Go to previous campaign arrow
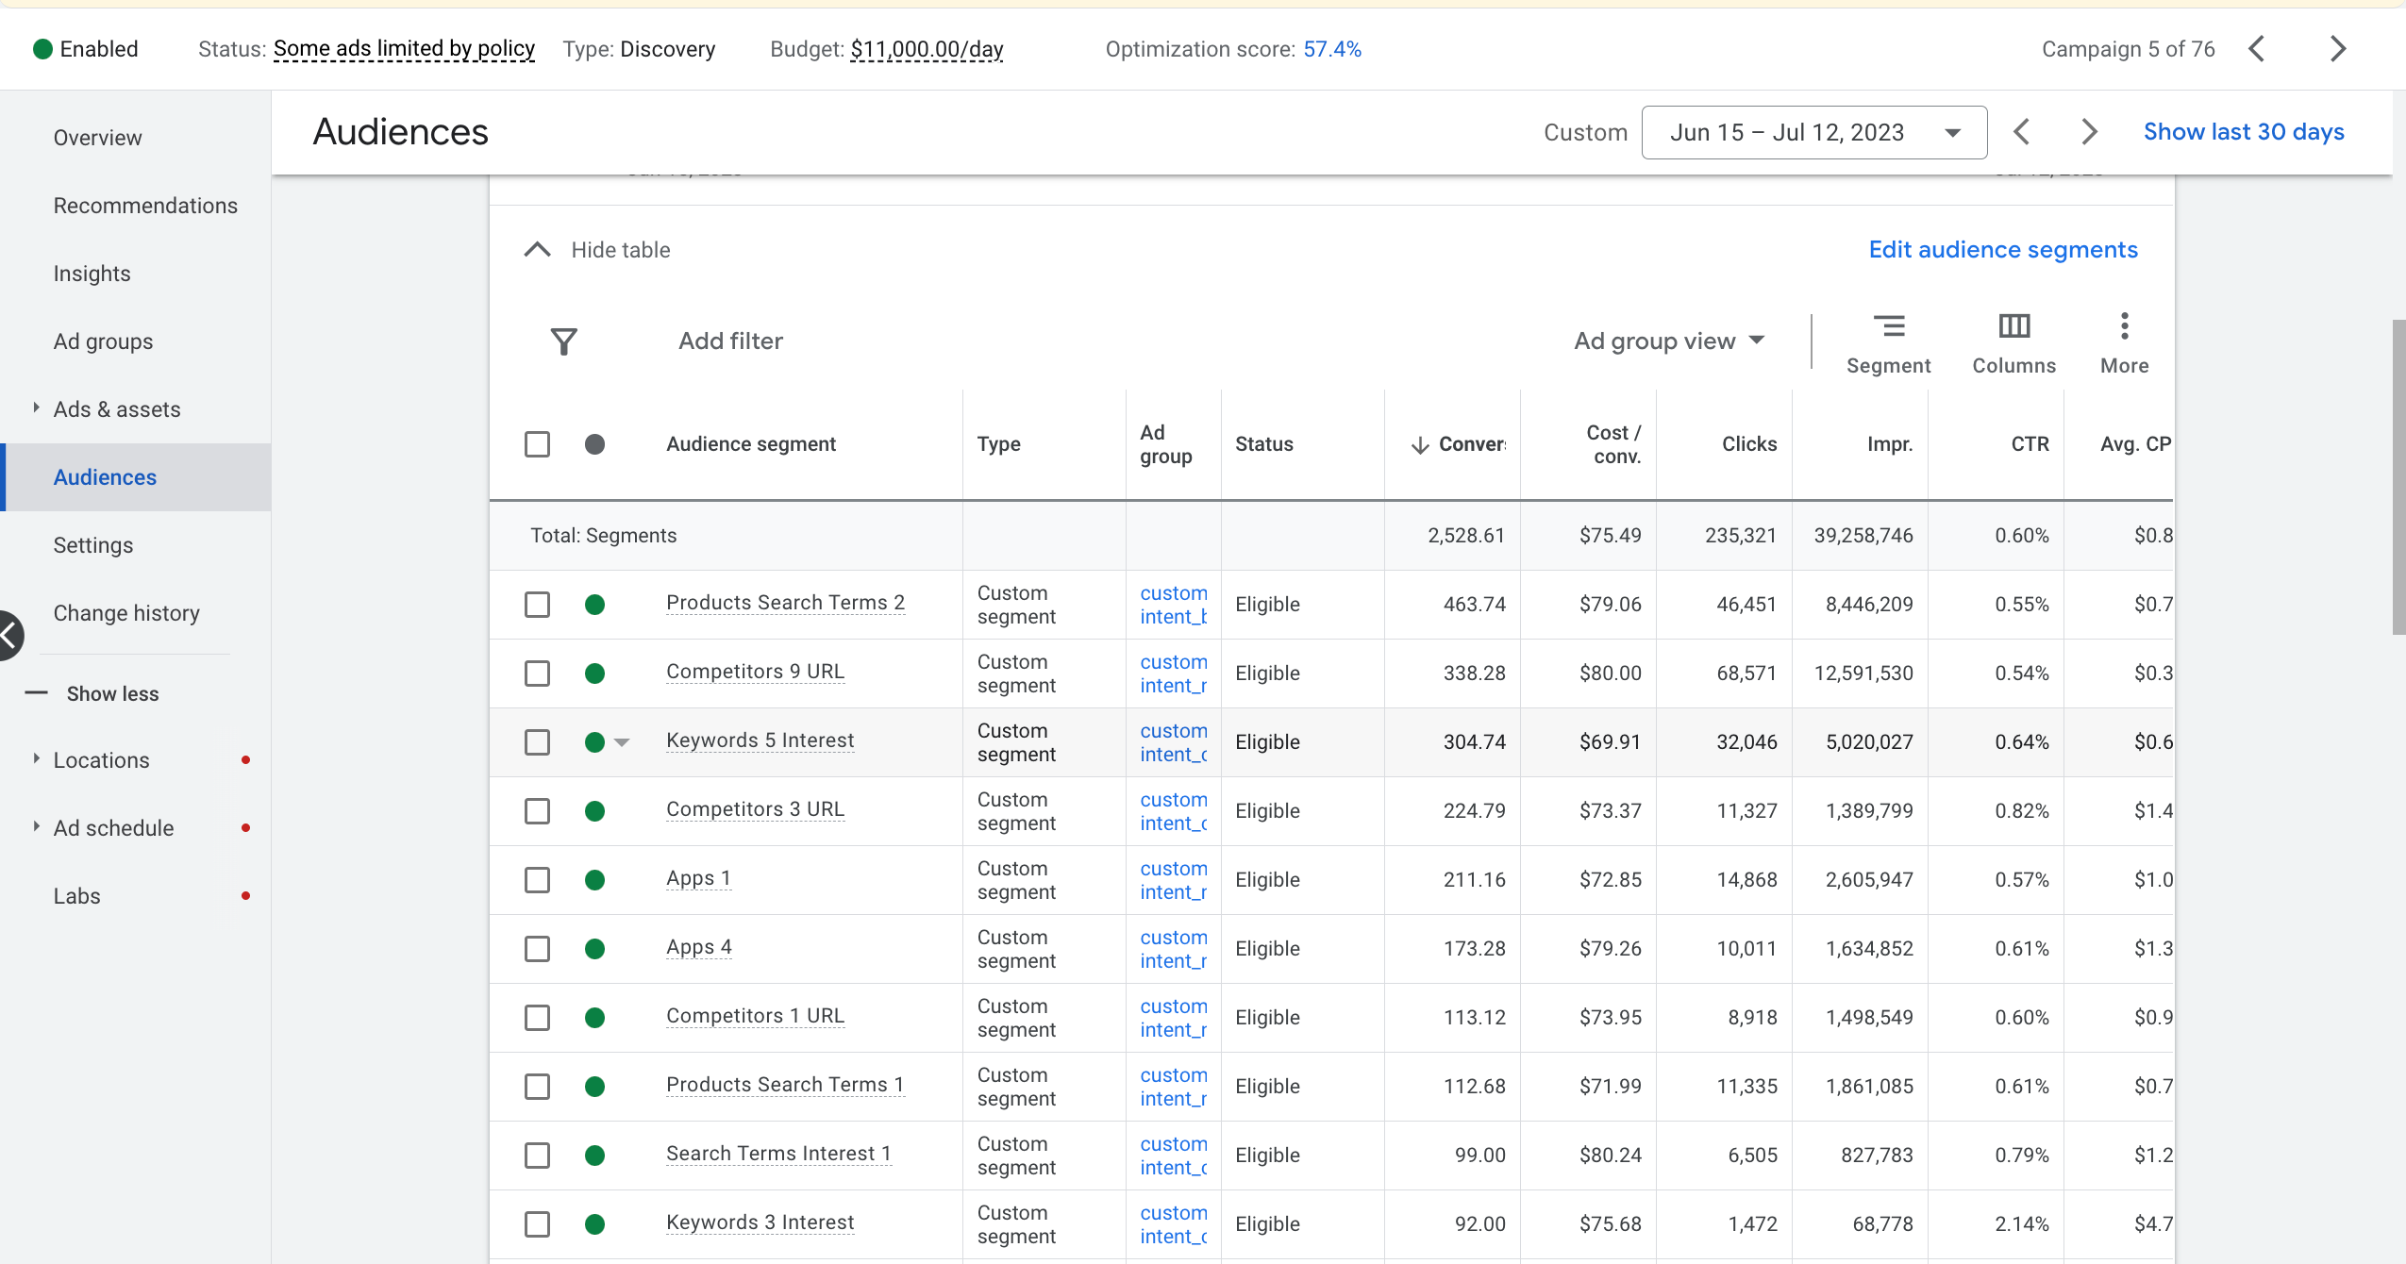 [2257, 49]
